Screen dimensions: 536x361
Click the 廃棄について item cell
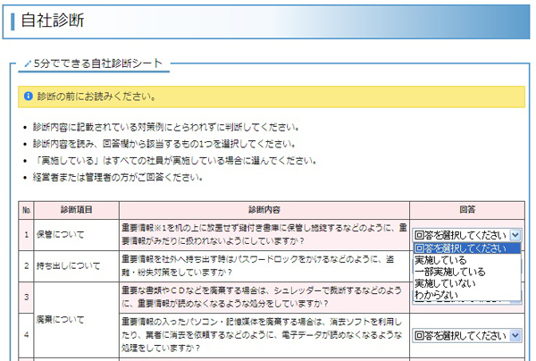(x=57, y=317)
